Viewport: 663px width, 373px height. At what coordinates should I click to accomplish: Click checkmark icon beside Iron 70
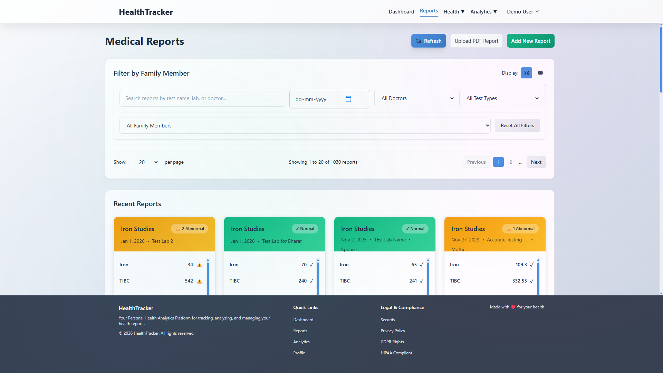click(x=311, y=265)
